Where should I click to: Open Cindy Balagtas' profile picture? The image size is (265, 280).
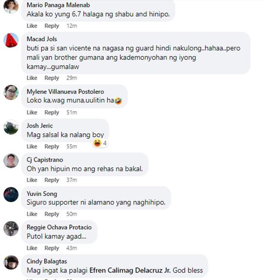point(11,262)
